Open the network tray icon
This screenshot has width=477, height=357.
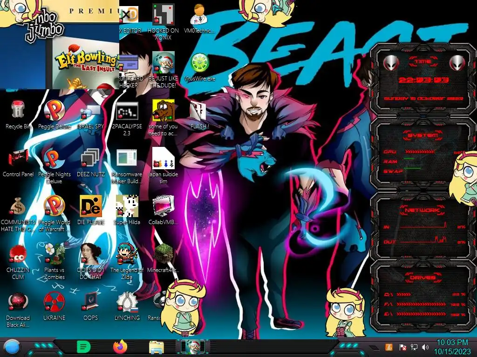pyautogui.click(x=414, y=347)
